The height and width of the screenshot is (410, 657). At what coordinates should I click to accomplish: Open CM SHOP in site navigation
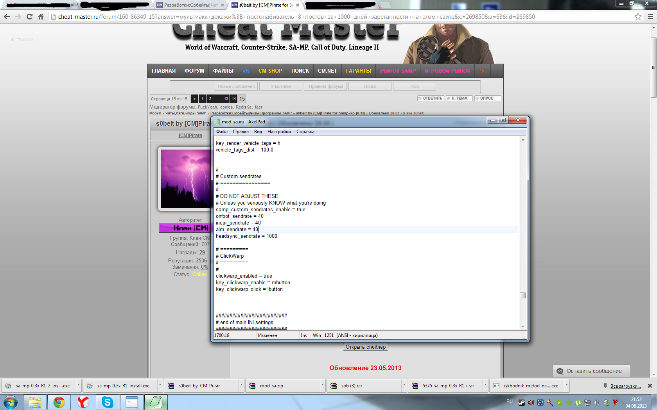coord(270,71)
